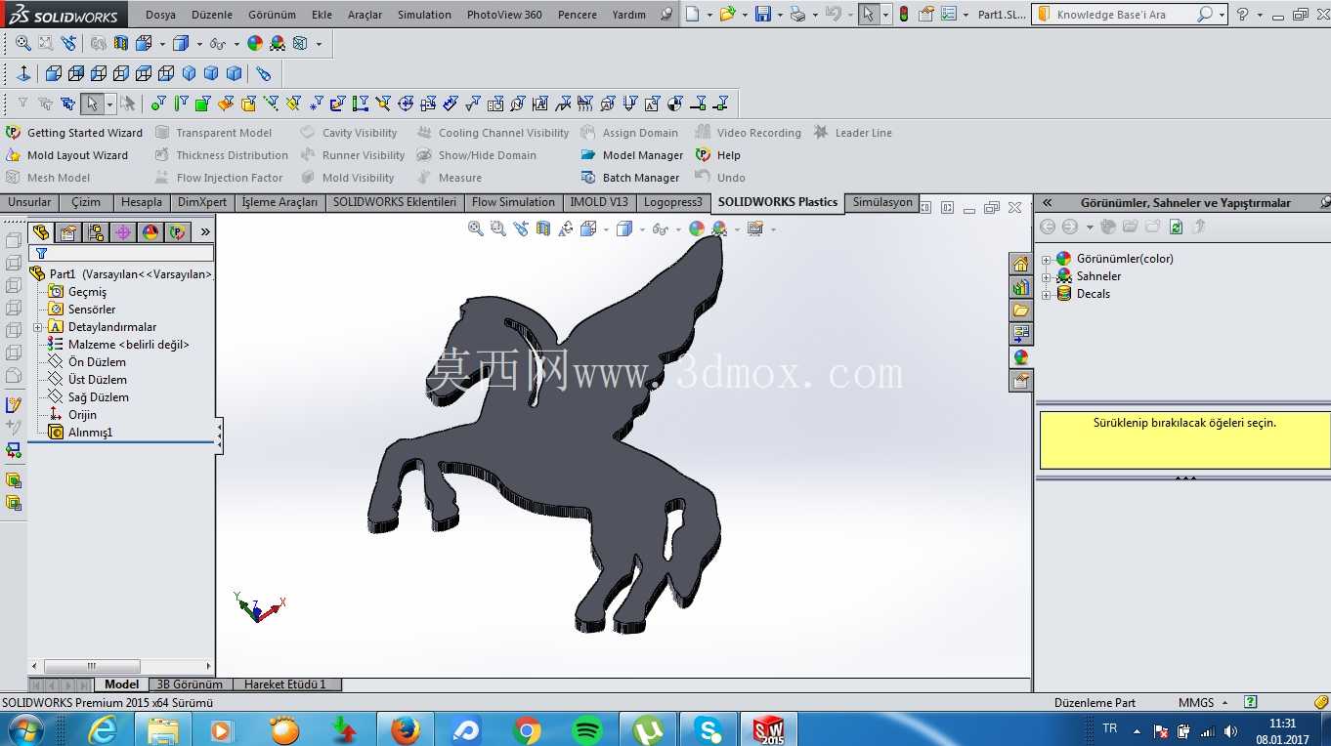This screenshot has width=1331, height=746.
Task: Click the Windows Start button
Action: pos(24,729)
